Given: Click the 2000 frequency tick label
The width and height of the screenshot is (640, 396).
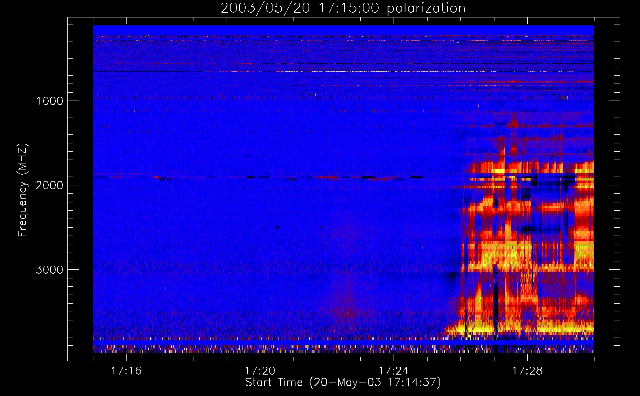Looking at the screenshot, I should [49, 185].
